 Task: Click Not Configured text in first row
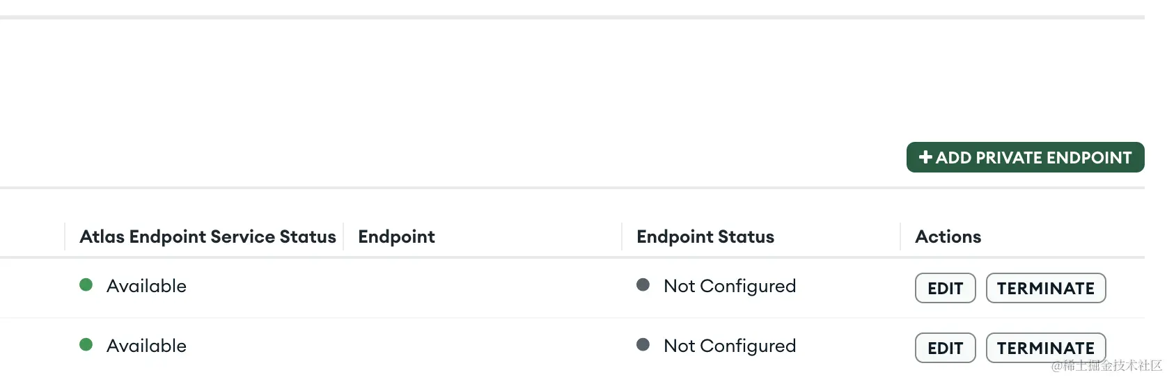click(729, 286)
